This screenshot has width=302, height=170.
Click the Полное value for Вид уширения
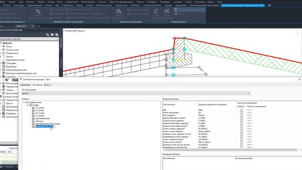201,115
